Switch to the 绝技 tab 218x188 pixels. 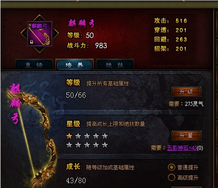[115, 65]
